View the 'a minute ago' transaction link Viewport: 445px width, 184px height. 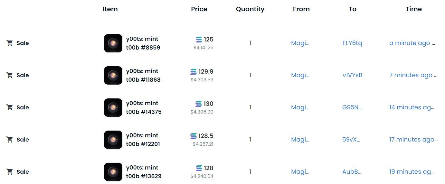(x=410, y=43)
